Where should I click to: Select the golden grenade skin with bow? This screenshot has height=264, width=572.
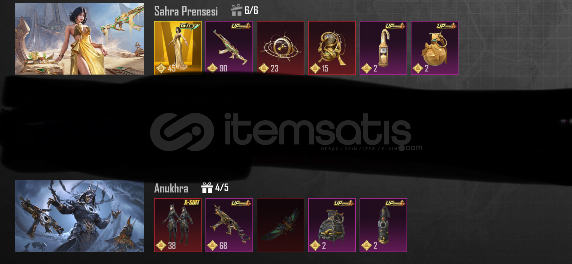435,48
